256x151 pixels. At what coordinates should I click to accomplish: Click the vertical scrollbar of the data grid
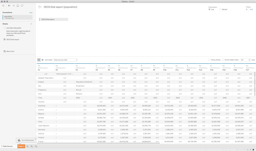pos(255,84)
